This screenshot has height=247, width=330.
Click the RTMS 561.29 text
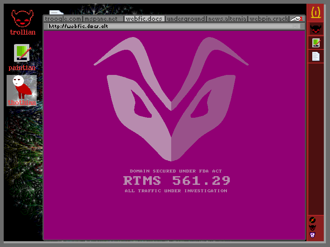177,181
